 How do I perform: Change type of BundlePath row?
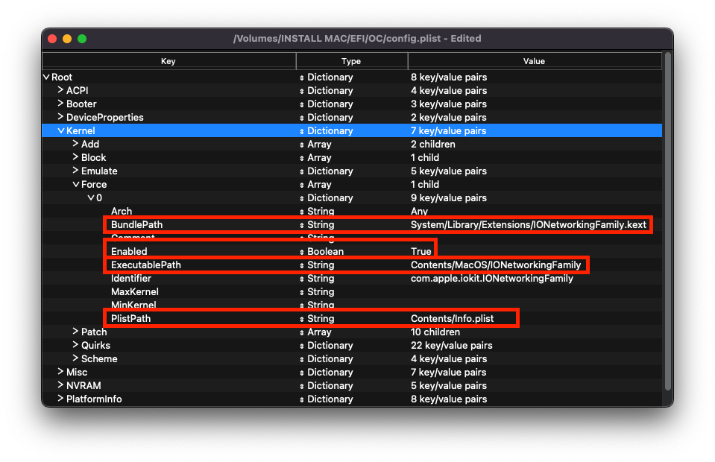click(x=302, y=225)
